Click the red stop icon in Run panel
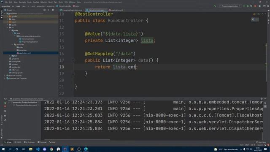 coord(5,106)
